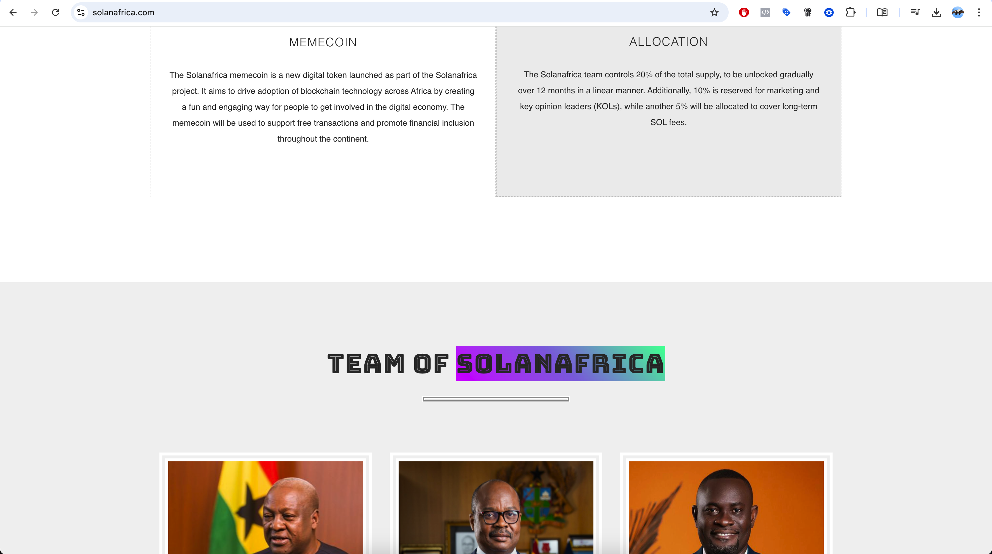
Task: Open the keys password extension
Action: (807, 12)
